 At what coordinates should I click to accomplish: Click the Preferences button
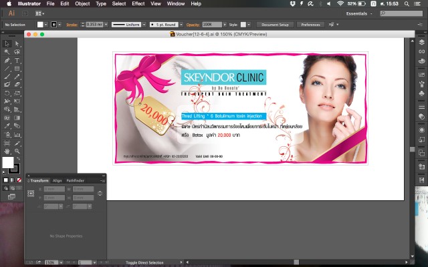pos(310,25)
